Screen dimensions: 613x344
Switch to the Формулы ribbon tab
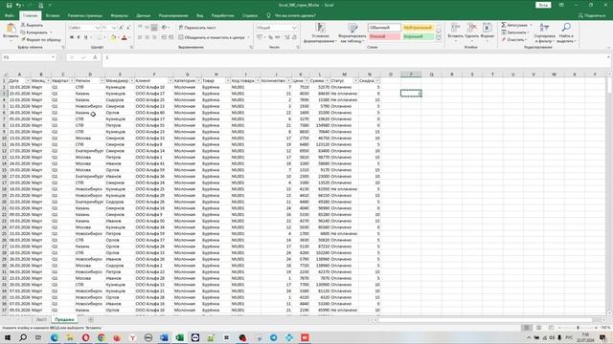coord(119,15)
